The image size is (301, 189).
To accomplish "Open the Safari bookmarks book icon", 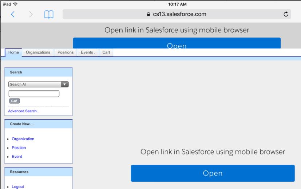I will point(49,15).
